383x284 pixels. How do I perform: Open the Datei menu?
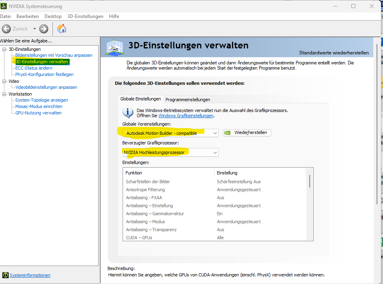[x=5, y=16]
